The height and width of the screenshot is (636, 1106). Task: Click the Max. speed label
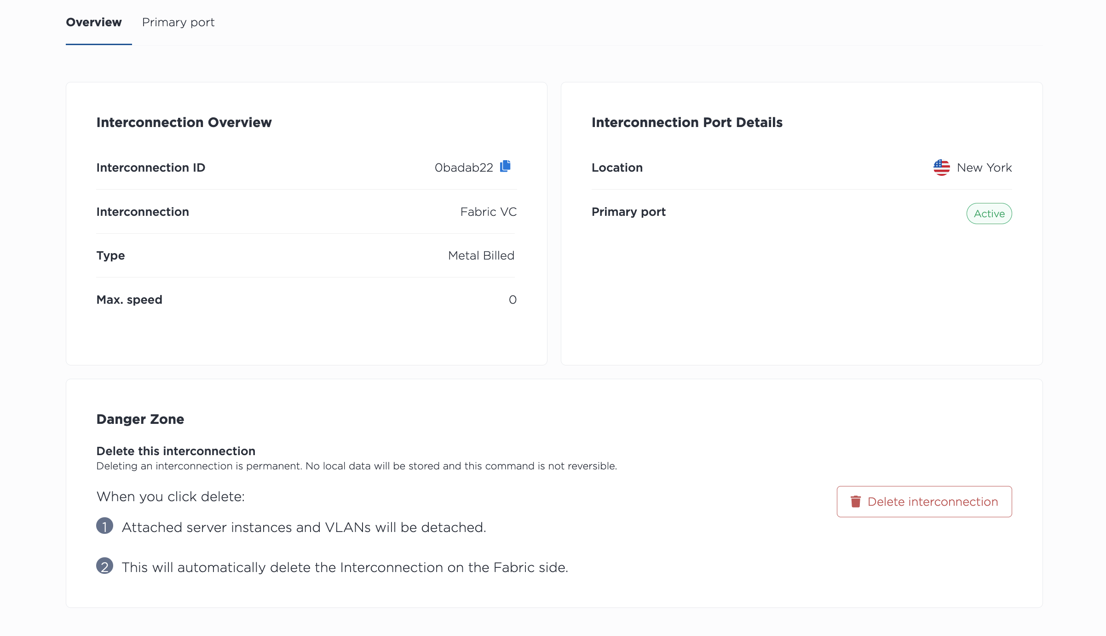tap(129, 300)
